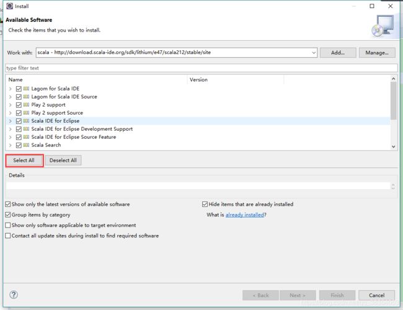Expand the Play 2 support node
Viewport: 403px width, 310px height.
(x=11, y=105)
